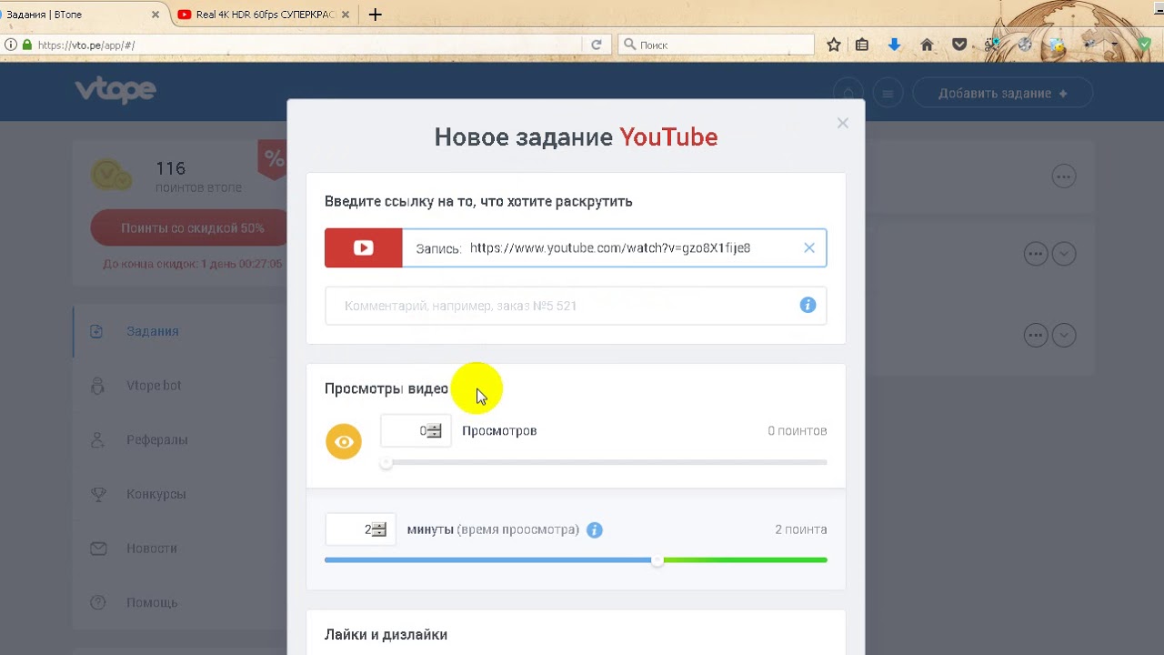The width and height of the screenshot is (1164, 655).
Task: Click the red YouTube logo button
Action: [x=364, y=247]
